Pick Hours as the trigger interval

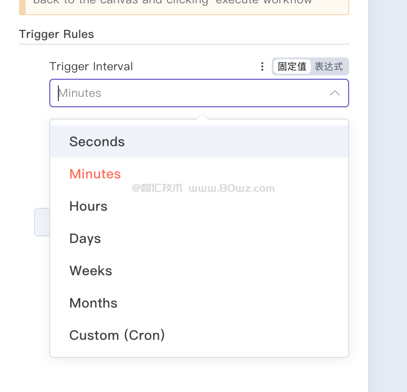89,206
